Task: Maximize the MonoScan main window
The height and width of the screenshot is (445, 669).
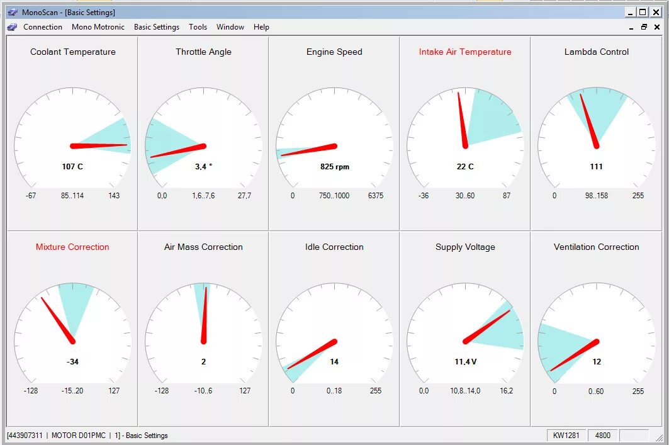Action: pyautogui.click(x=643, y=13)
